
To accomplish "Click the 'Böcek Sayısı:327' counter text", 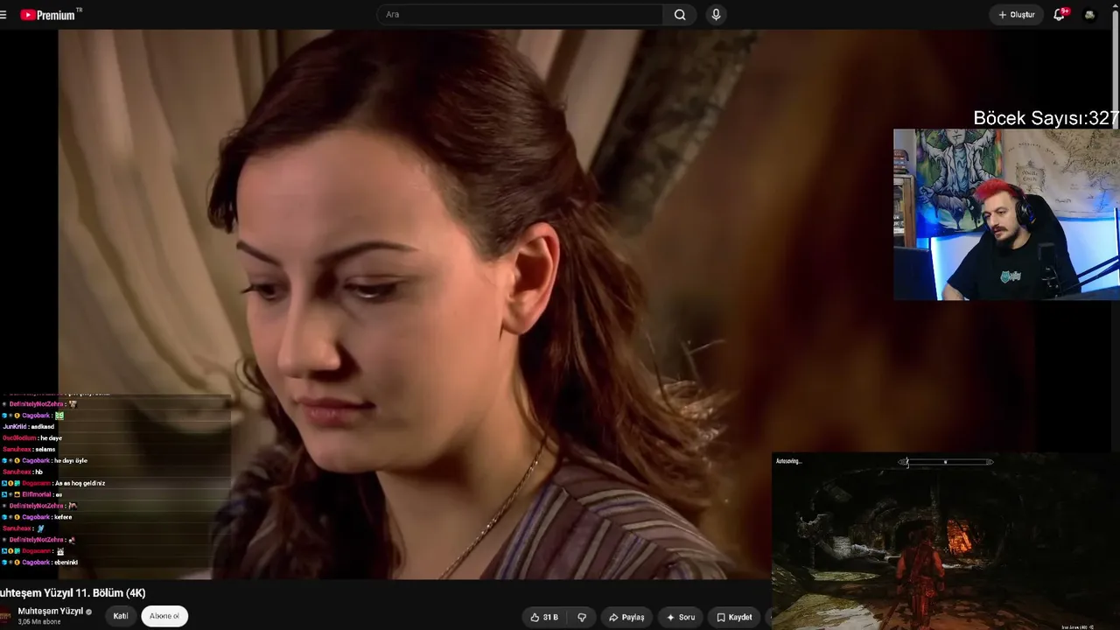I will pos(1046,119).
